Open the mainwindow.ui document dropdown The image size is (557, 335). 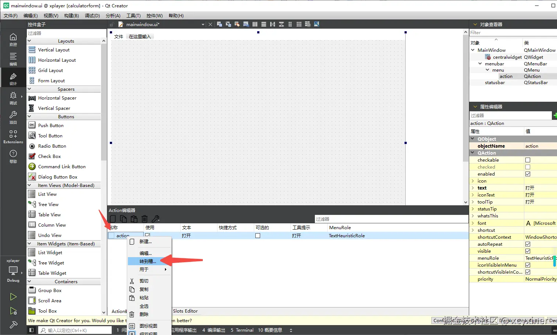tap(203, 25)
